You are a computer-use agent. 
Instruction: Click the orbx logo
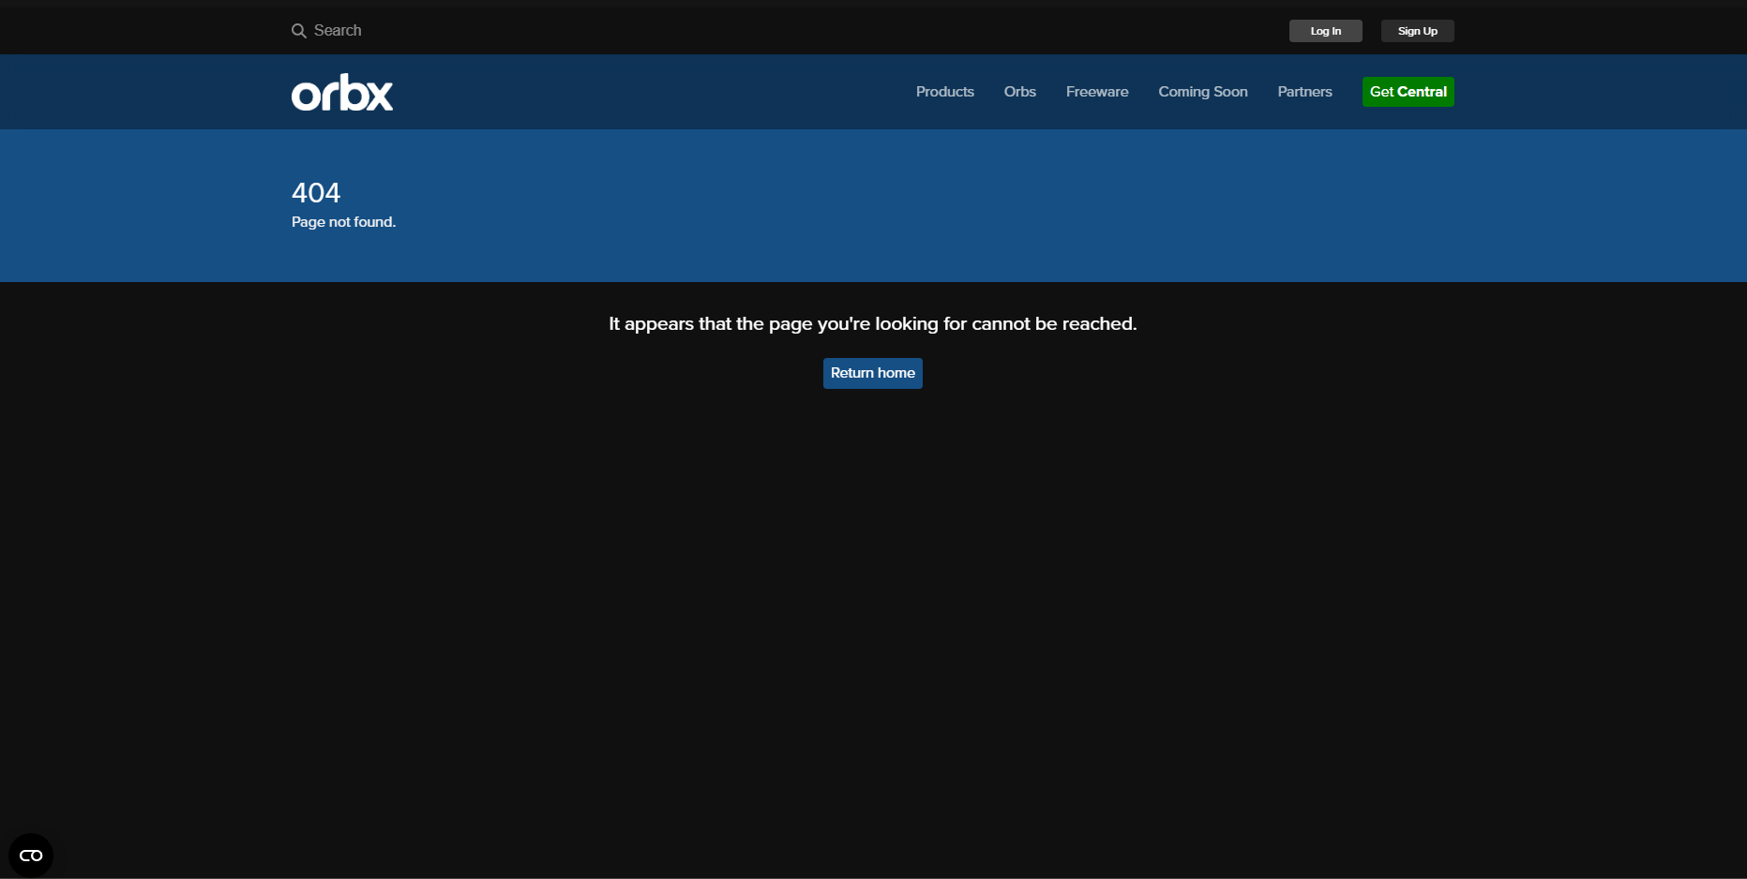click(342, 92)
